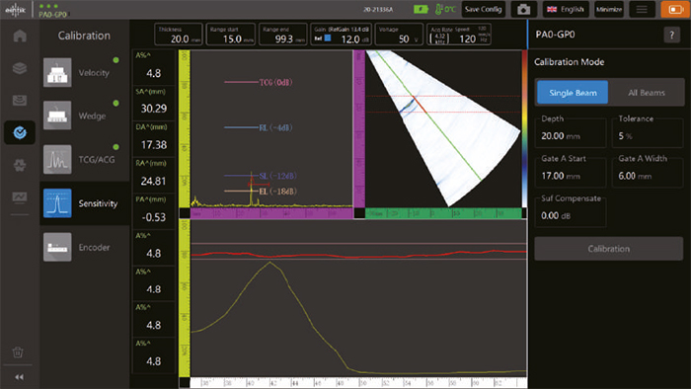Open the home screen icon
The image size is (691, 389).
(20, 36)
